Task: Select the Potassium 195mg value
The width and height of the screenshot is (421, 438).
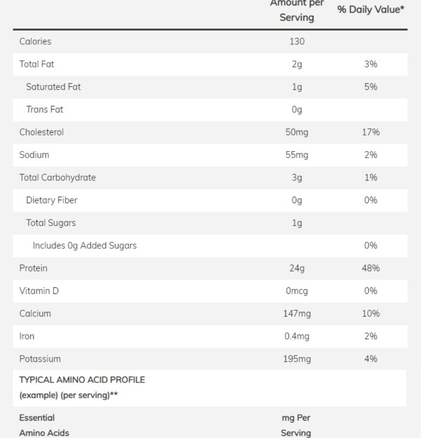Action: (297, 359)
